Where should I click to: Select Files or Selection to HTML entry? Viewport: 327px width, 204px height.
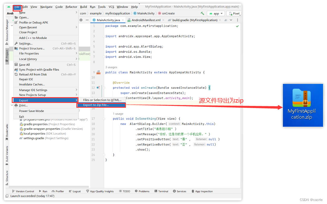pyautogui.click(x=102, y=100)
